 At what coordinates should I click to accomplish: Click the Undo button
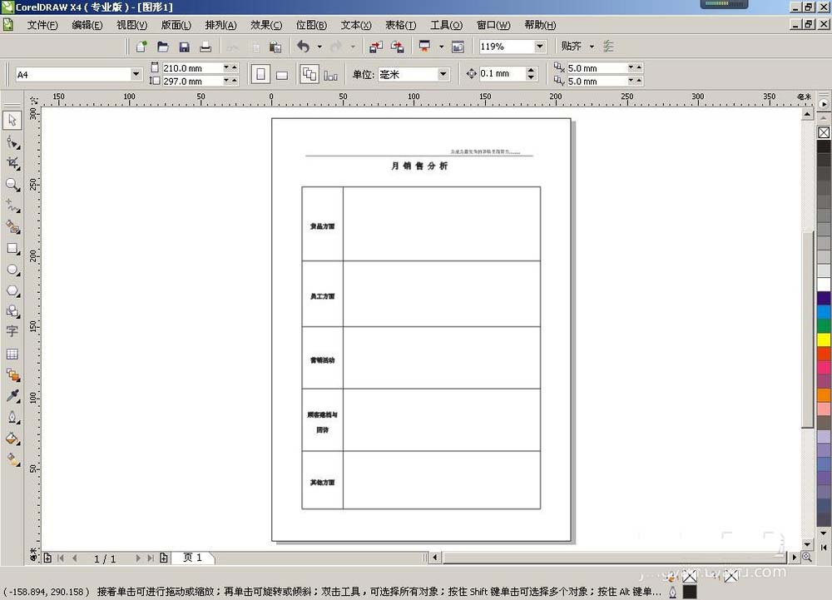(x=304, y=47)
